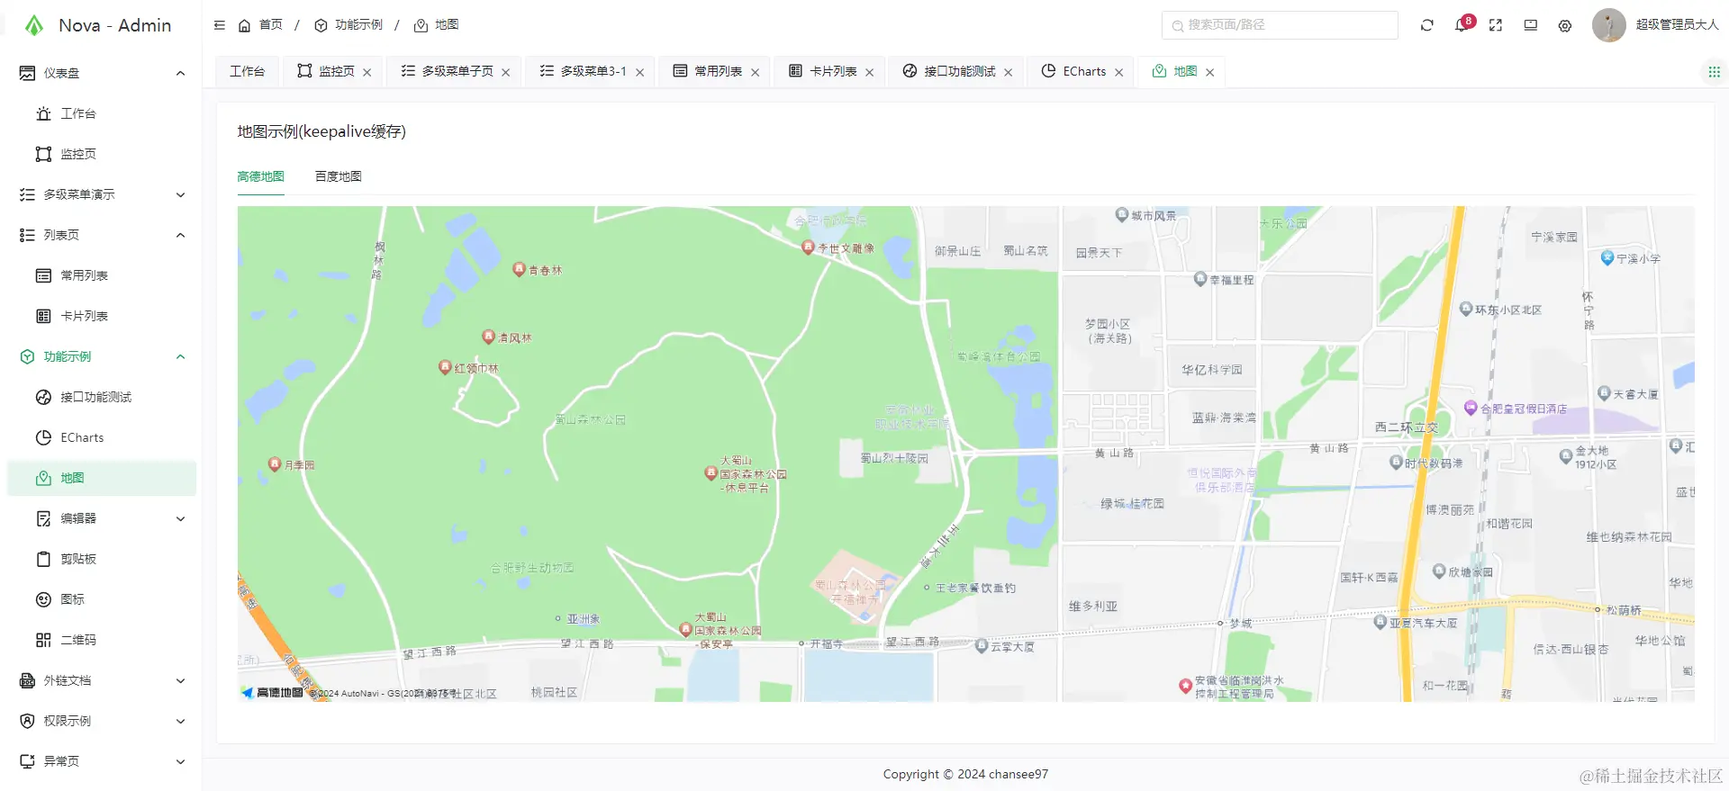Open 工作台 in sidebar
This screenshot has height=791, width=1729.
point(102,113)
